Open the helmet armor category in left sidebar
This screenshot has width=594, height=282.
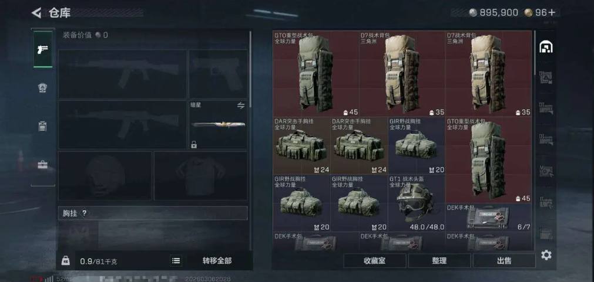tap(43, 88)
